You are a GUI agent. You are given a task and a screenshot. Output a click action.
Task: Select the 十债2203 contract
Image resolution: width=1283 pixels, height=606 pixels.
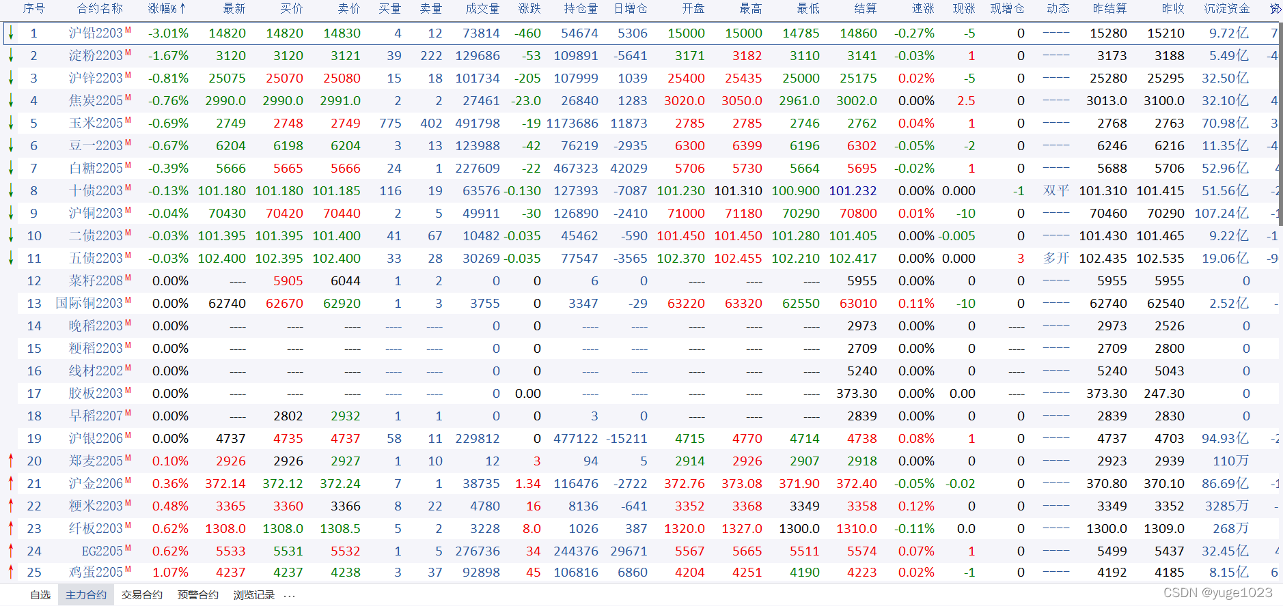tap(96, 190)
